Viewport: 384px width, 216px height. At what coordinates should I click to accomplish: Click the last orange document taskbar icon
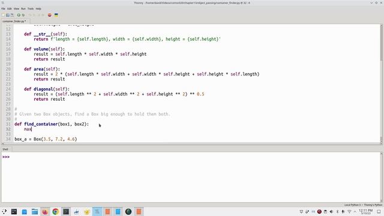tap(139, 212)
